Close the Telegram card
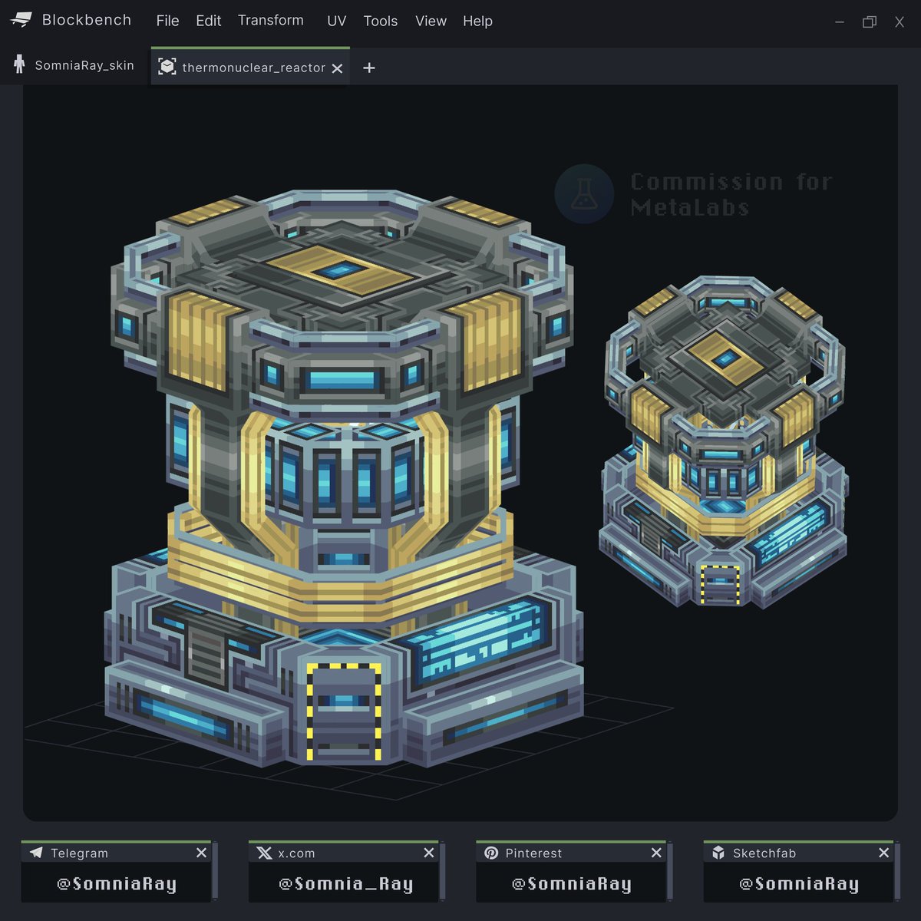This screenshot has width=921, height=921. 201,853
